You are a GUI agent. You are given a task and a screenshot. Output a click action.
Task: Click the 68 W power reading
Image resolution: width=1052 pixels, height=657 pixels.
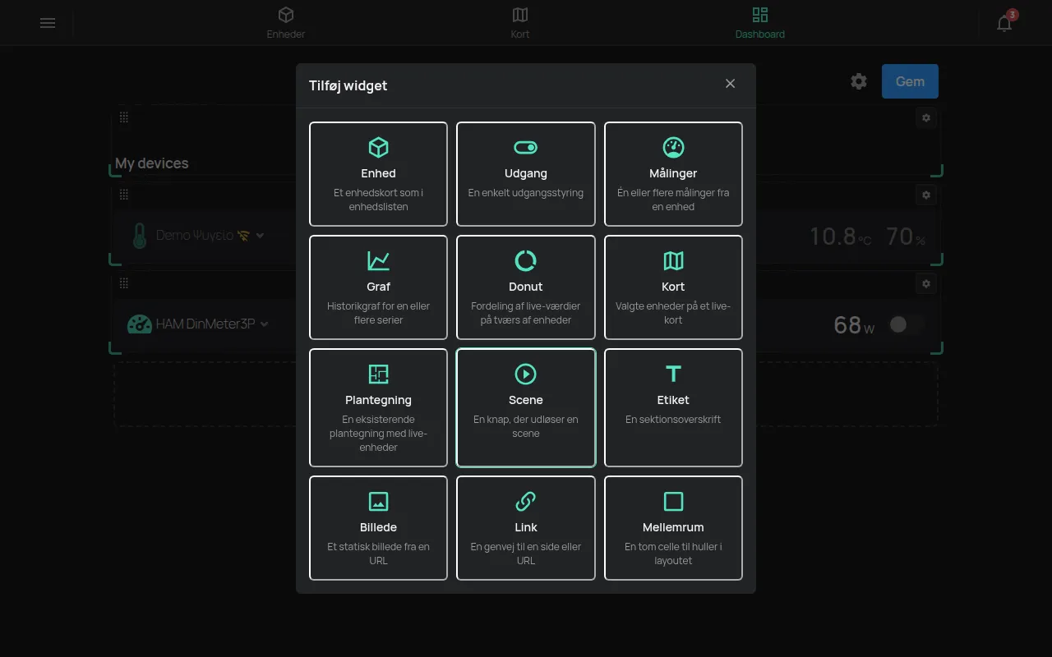pos(854,324)
